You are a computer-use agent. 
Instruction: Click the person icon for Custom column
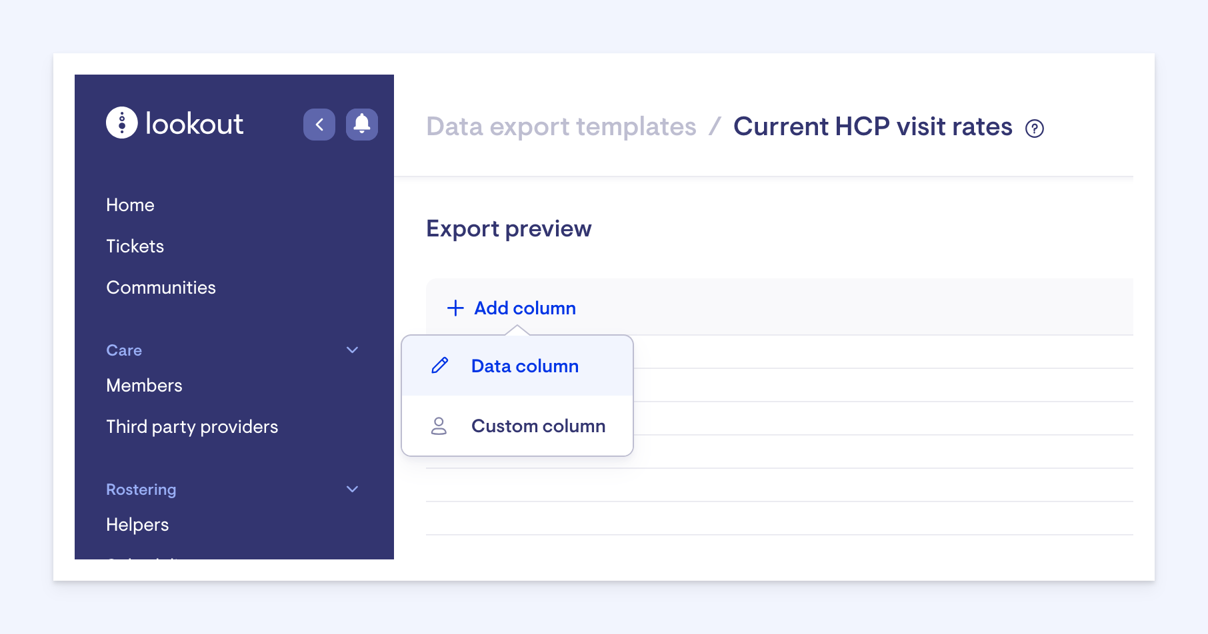coord(439,426)
